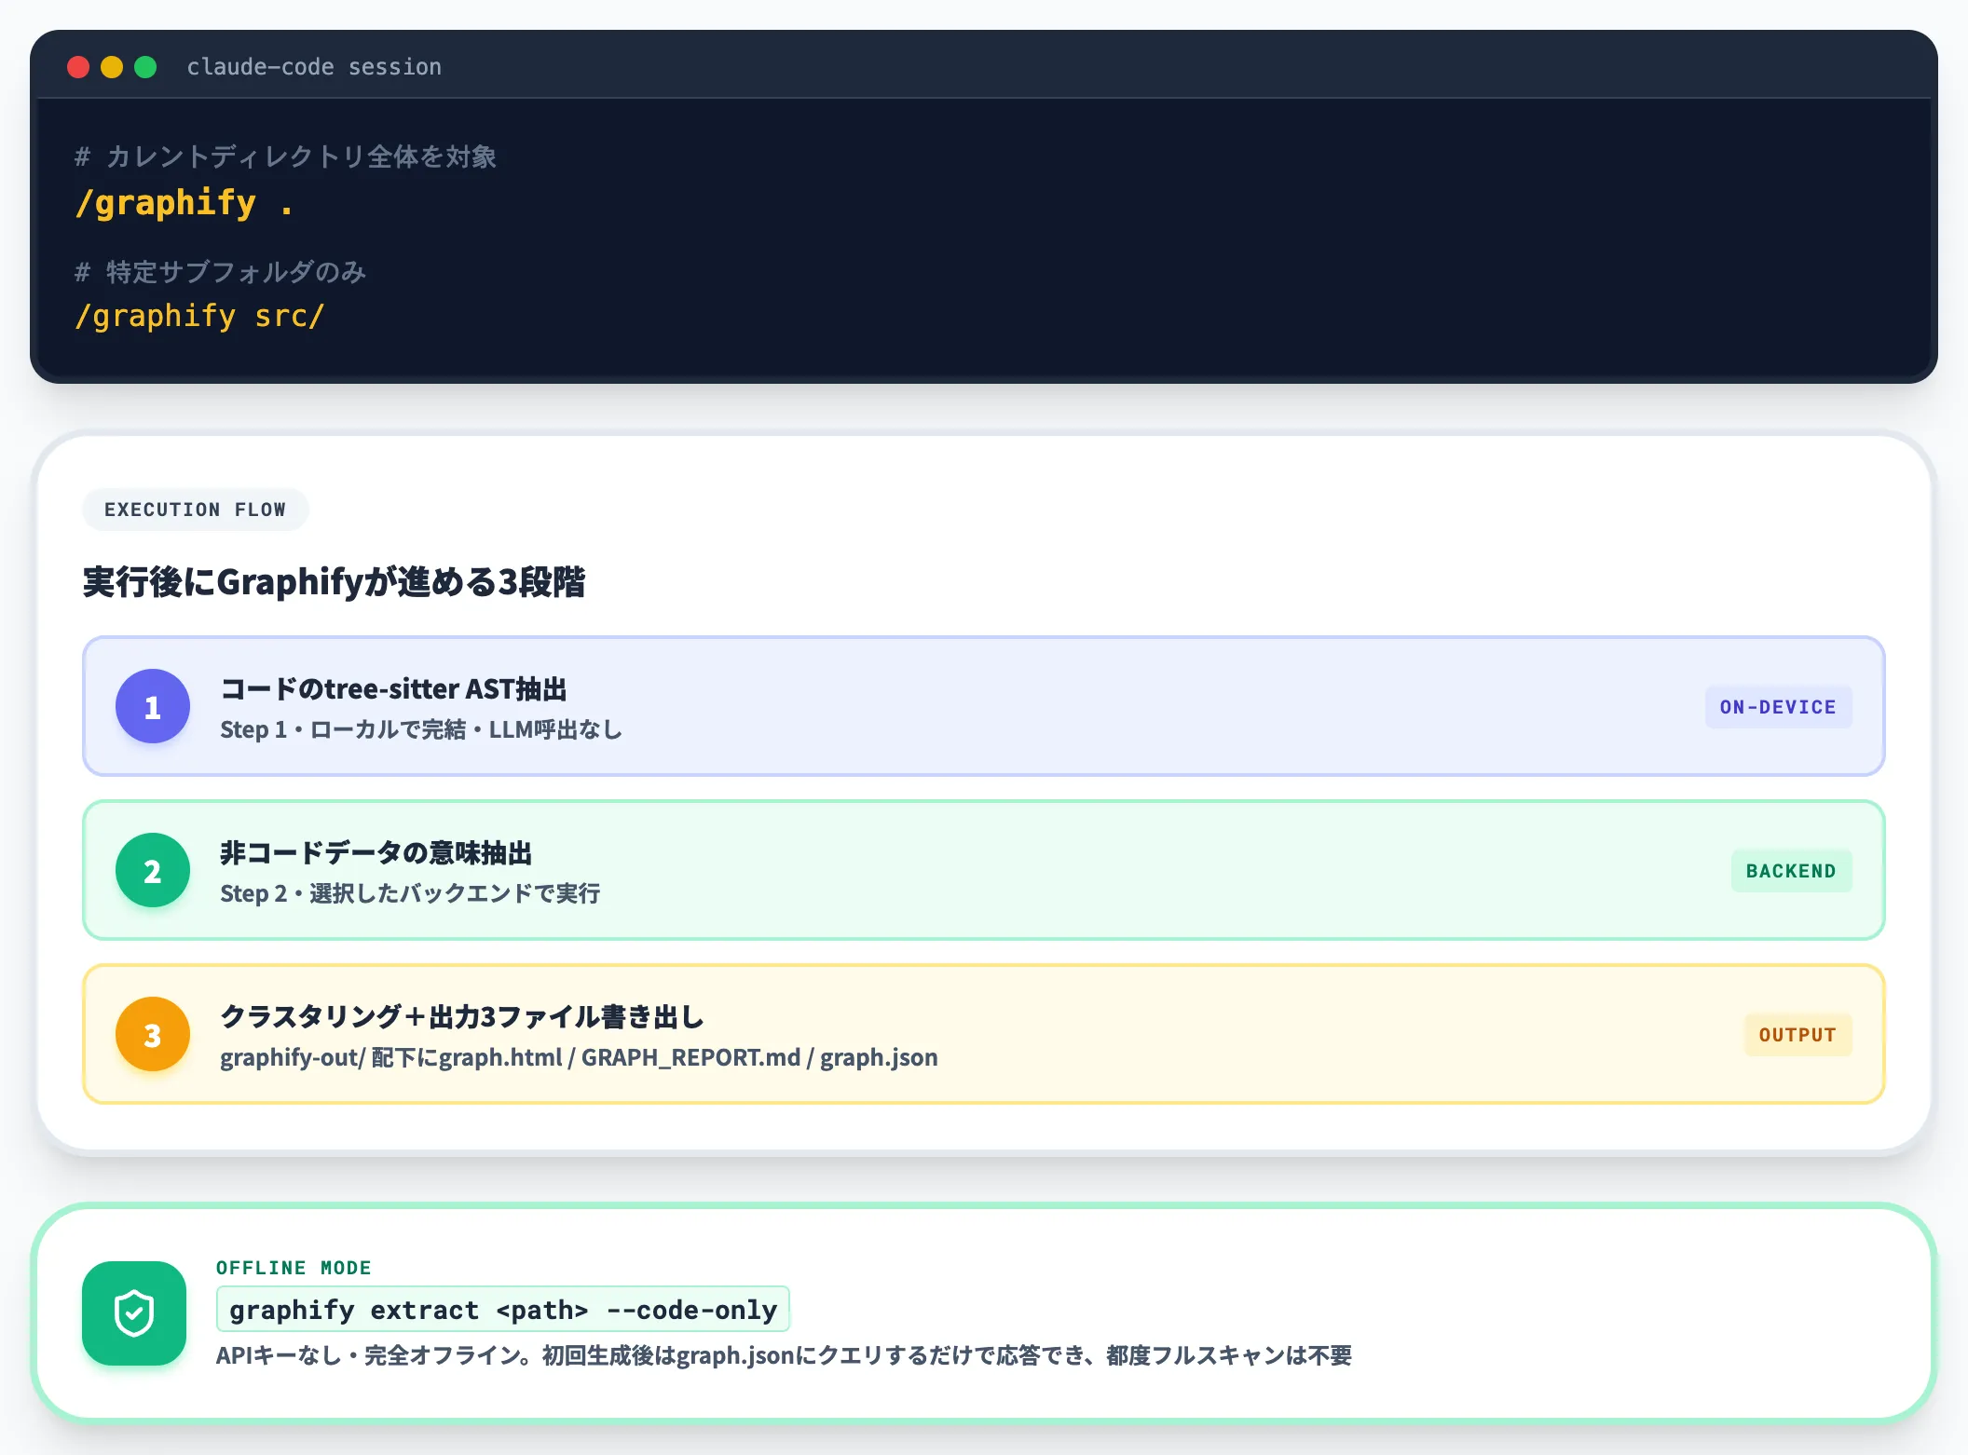Click the title '非コードデータの意味抽出'
This screenshot has width=1968, height=1455.
(x=376, y=853)
